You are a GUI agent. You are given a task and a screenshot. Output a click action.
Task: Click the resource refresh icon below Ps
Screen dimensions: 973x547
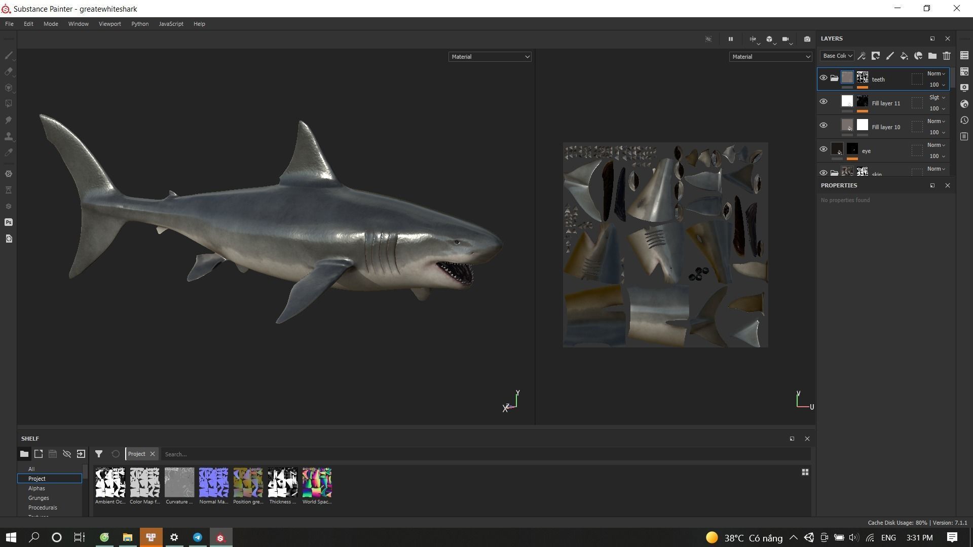click(x=9, y=239)
